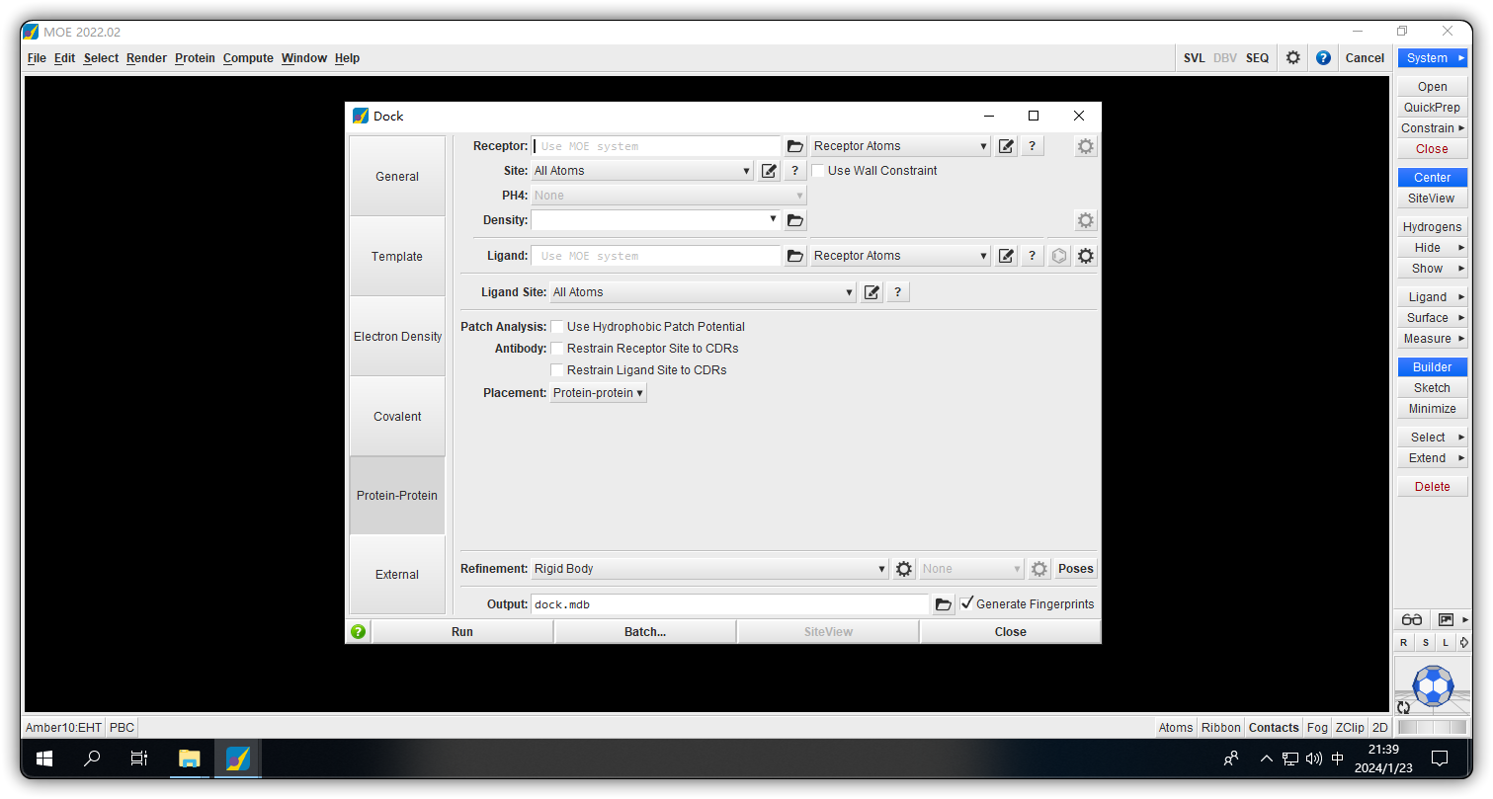Image resolution: width=1493 pixels, height=799 pixels.
Task: Open the Placement Protein-protein dropdown
Action: [x=598, y=393]
